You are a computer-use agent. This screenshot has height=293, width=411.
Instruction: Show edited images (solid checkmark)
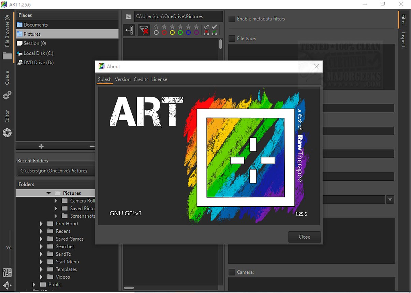(215, 27)
